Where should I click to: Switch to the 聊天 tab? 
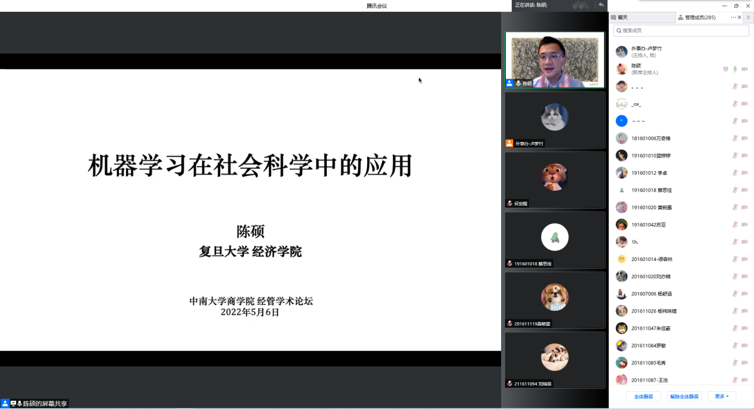point(622,17)
